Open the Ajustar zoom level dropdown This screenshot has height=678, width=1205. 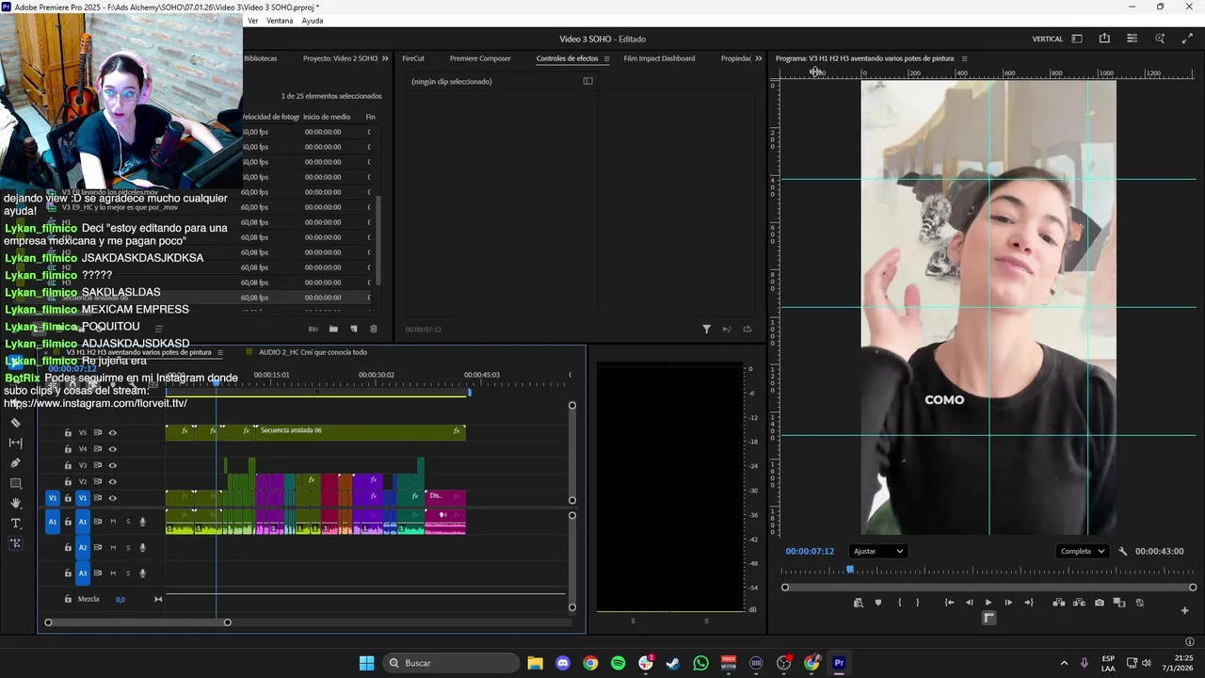[876, 551]
